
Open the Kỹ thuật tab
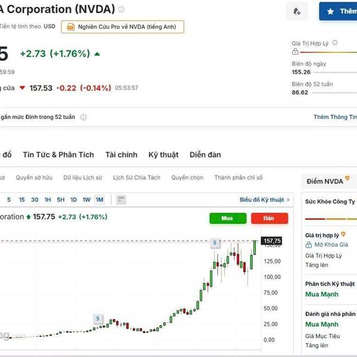tap(164, 155)
